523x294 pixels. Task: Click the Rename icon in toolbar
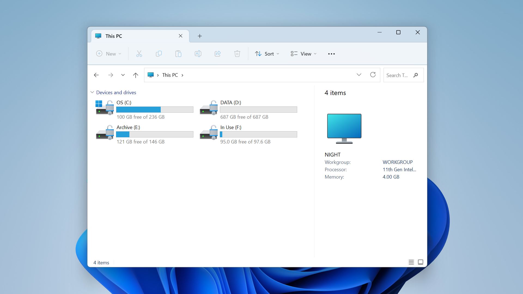click(x=197, y=54)
